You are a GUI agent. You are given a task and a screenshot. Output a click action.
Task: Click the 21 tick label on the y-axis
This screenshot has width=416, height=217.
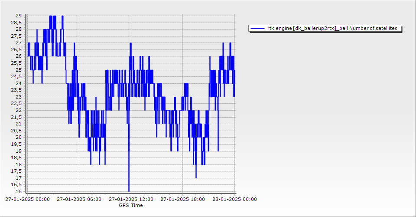[19, 124]
